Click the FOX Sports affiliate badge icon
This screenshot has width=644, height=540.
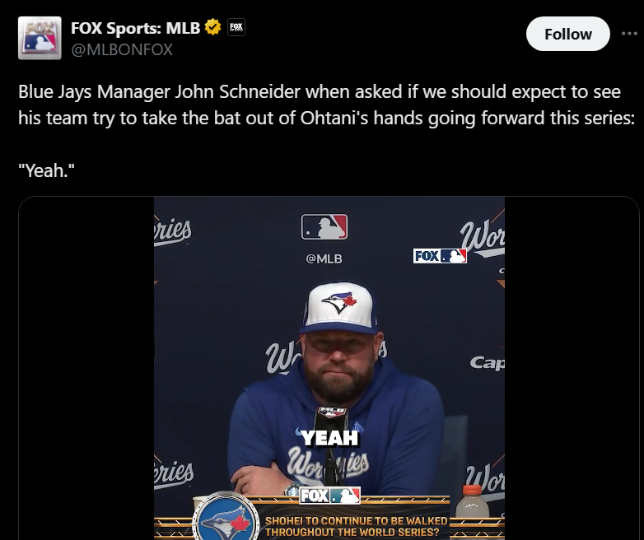[236, 27]
